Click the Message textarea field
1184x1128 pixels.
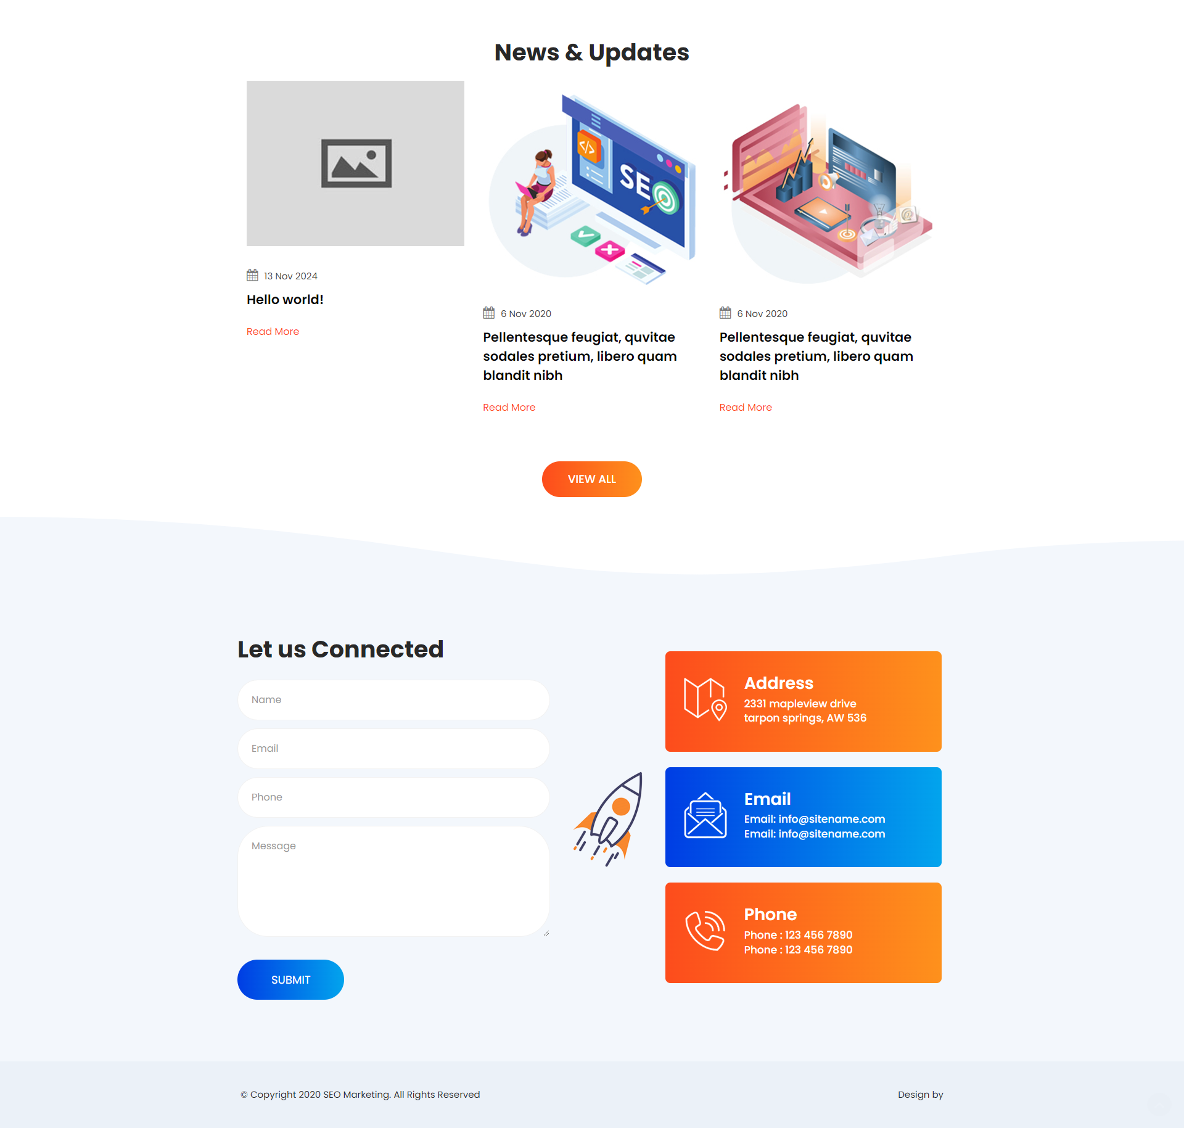click(392, 882)
